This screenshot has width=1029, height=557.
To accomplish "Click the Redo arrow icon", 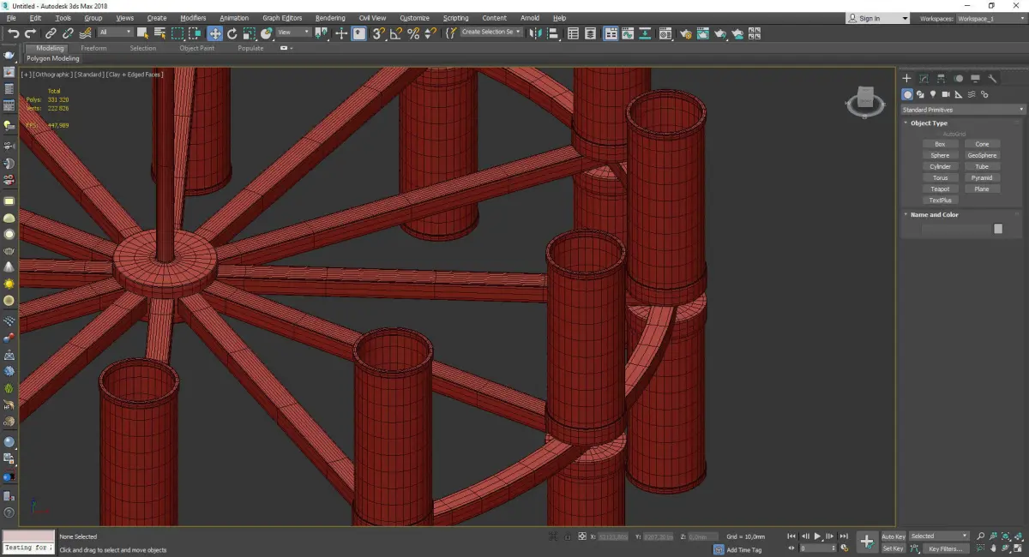I will coord(30,33).
